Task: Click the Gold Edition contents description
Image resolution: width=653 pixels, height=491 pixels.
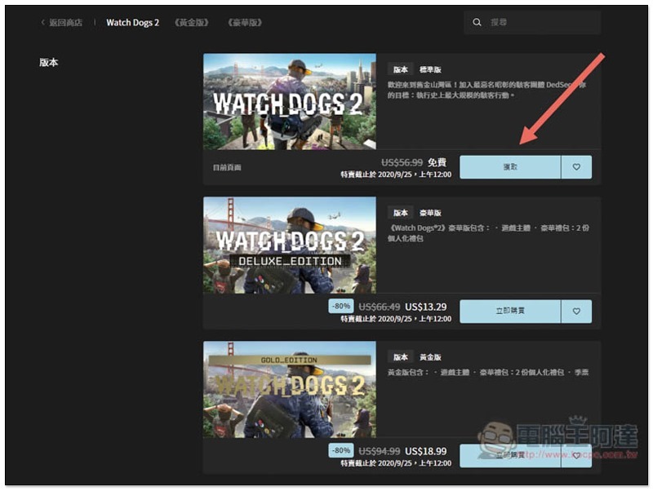Action: pyautogui.click(x=488, y=372)
